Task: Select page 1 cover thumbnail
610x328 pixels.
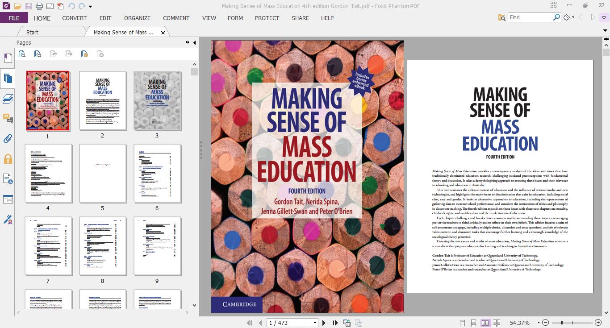Action: click(x=48, y=101)
